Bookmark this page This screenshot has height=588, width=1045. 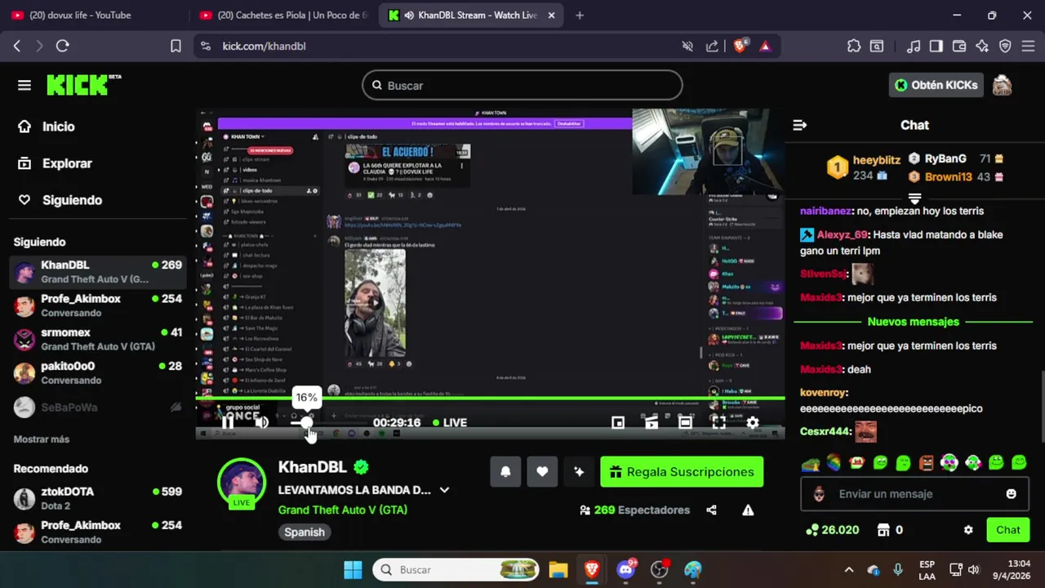pos(176,47)
